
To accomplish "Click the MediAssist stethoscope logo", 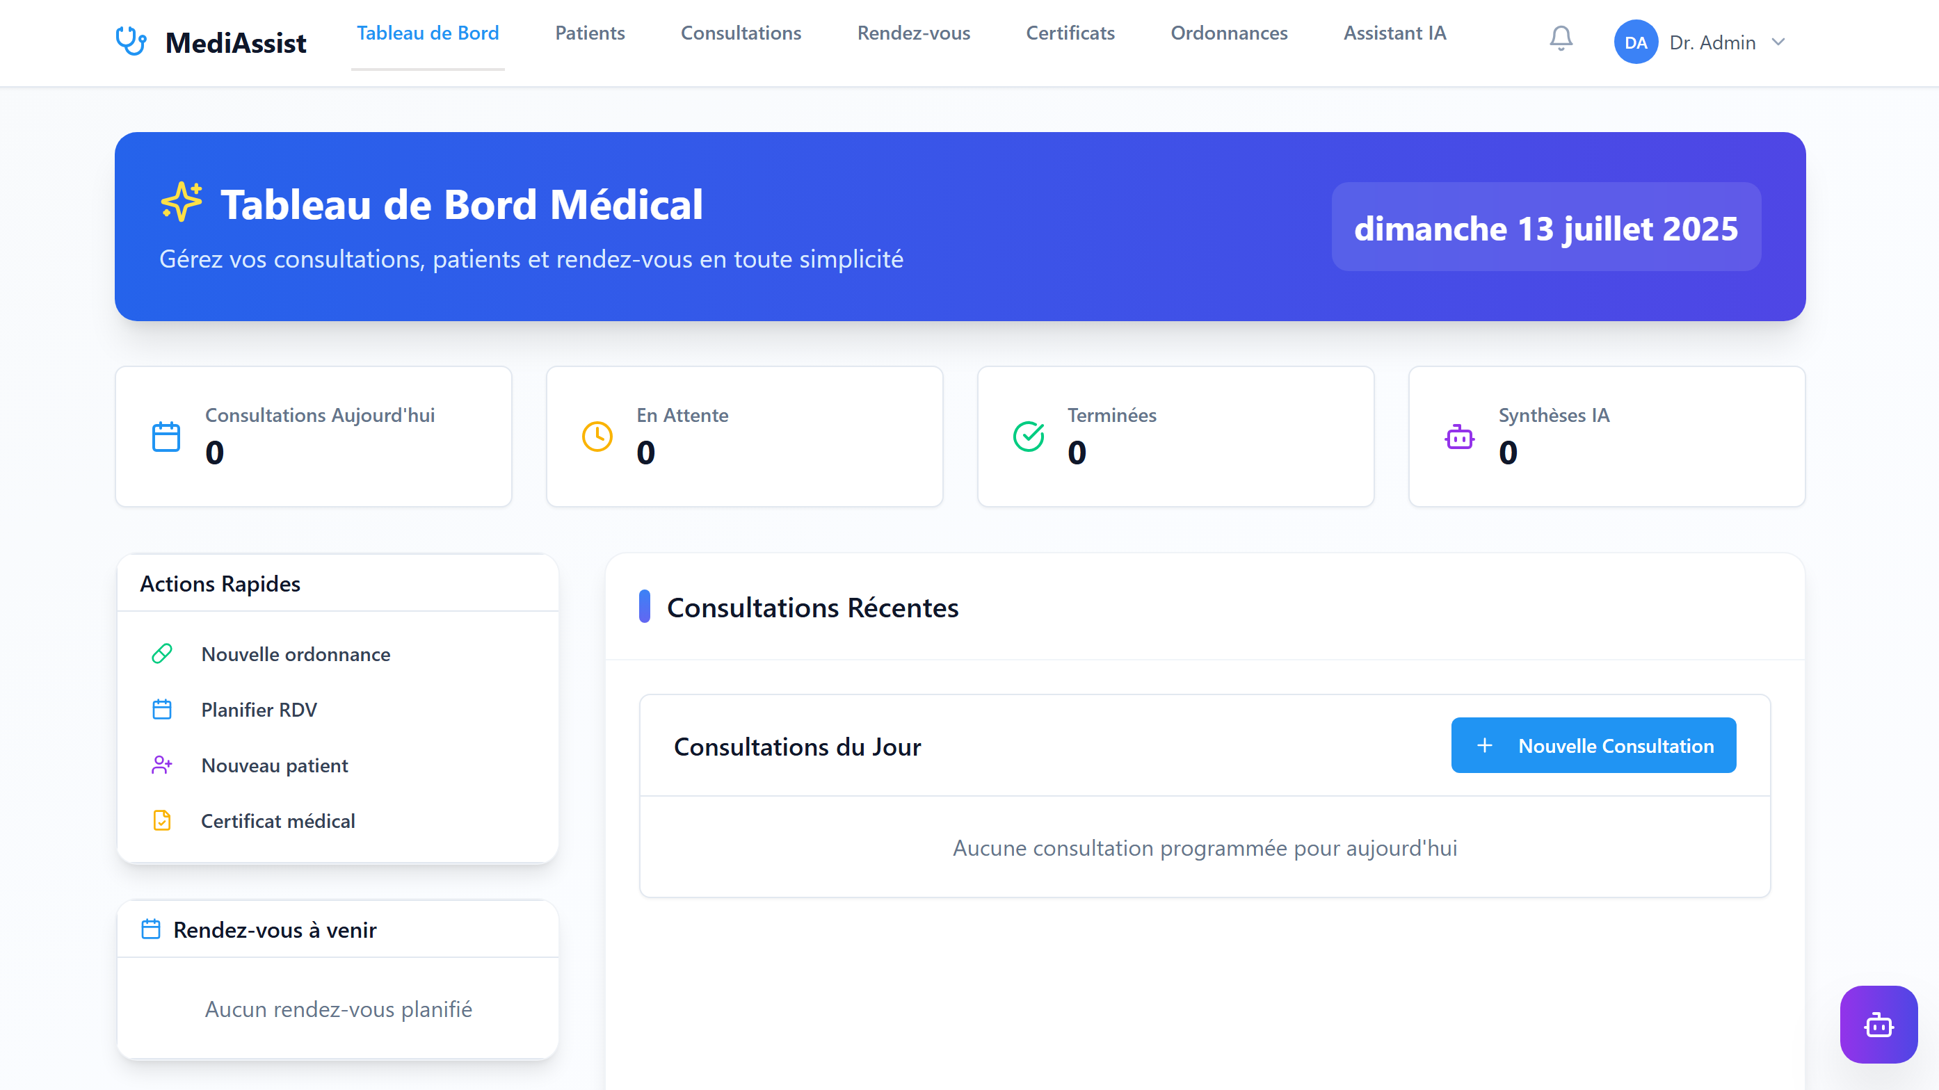I will click(x=131, y=42).
